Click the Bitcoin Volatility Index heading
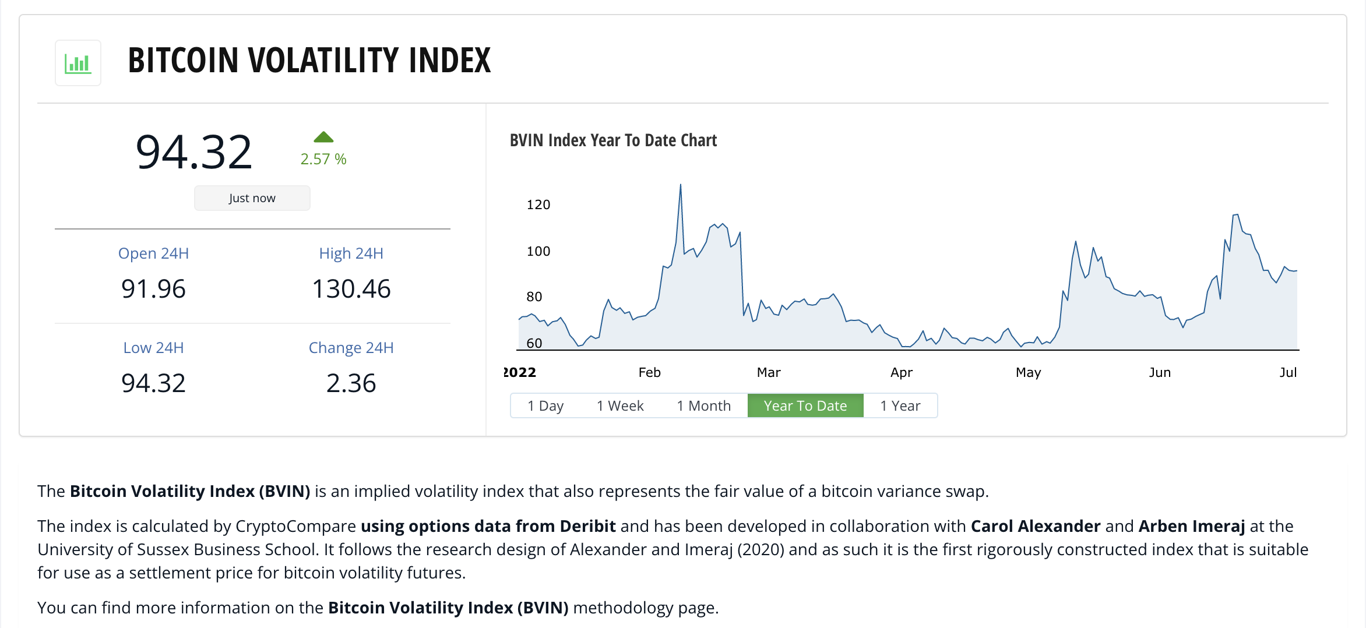Viewport: 1366px width, 628px height. (x=309, y=61)
